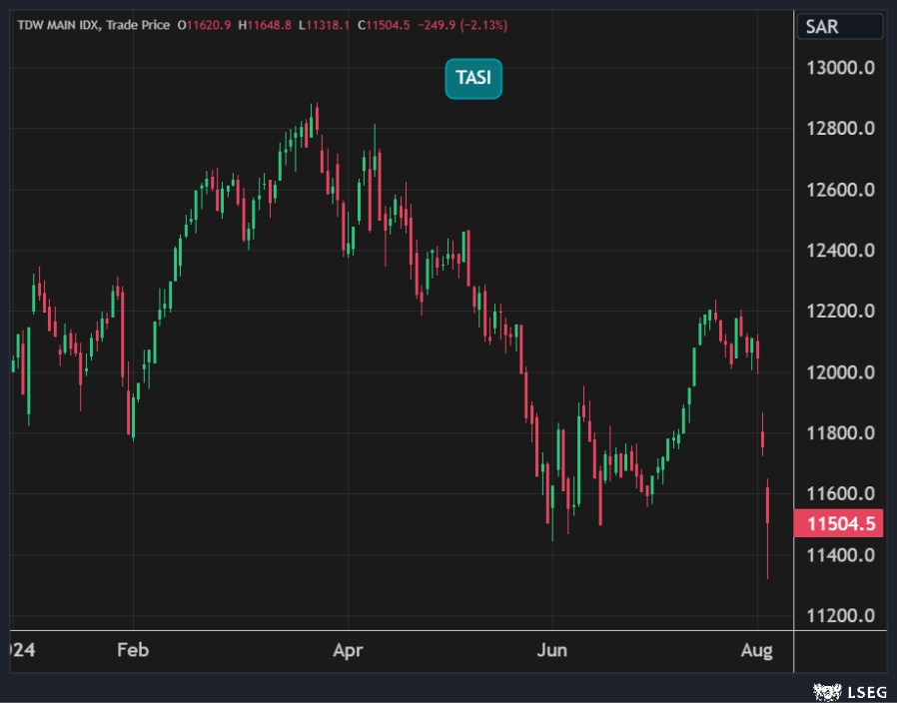This screenshot has width=897, height=703.
Task: Click the 13000.0 price axis label
Action: (841, 68)
